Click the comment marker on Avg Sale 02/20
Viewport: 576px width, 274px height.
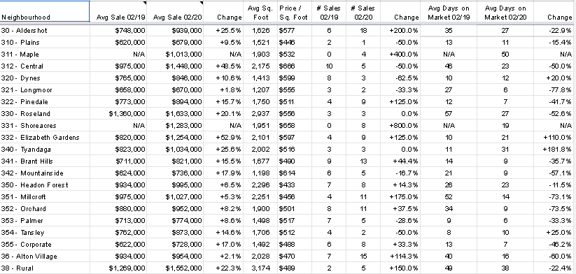point(202,3)
